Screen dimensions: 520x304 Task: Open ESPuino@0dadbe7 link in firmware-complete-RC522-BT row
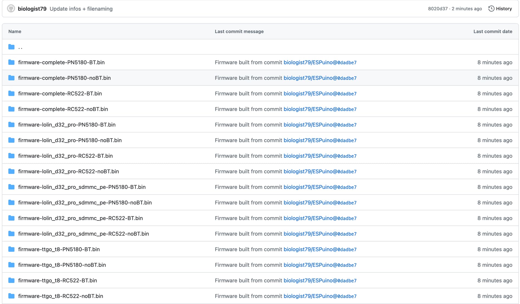320,94
